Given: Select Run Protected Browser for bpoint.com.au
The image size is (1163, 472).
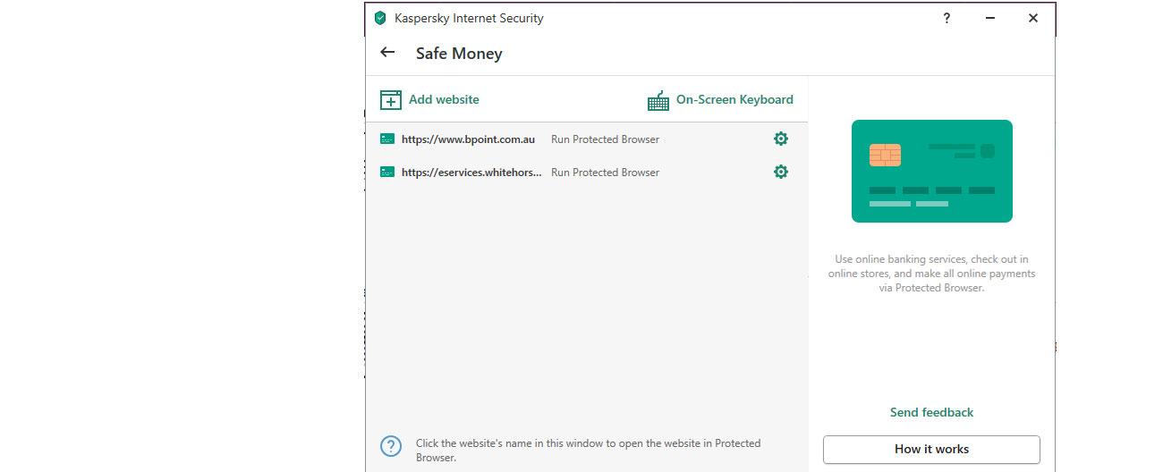Looking at the screenshot, I should (x=605, y=139).
